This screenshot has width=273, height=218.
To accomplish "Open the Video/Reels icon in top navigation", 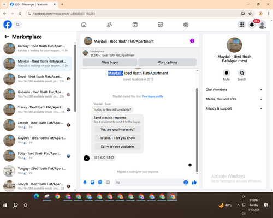I will [x=135, y=25].
